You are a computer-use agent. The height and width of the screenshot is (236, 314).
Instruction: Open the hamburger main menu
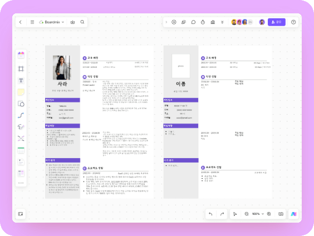32,22
